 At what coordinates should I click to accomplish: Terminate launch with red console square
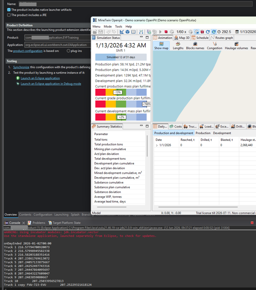[252, 223]
